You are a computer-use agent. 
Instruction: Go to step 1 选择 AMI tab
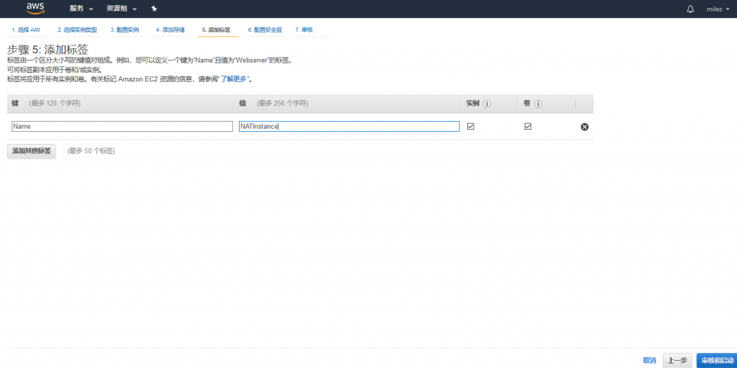tap(26, 30)
